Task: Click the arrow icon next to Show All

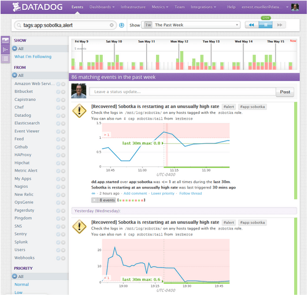Action: (14, 49)
